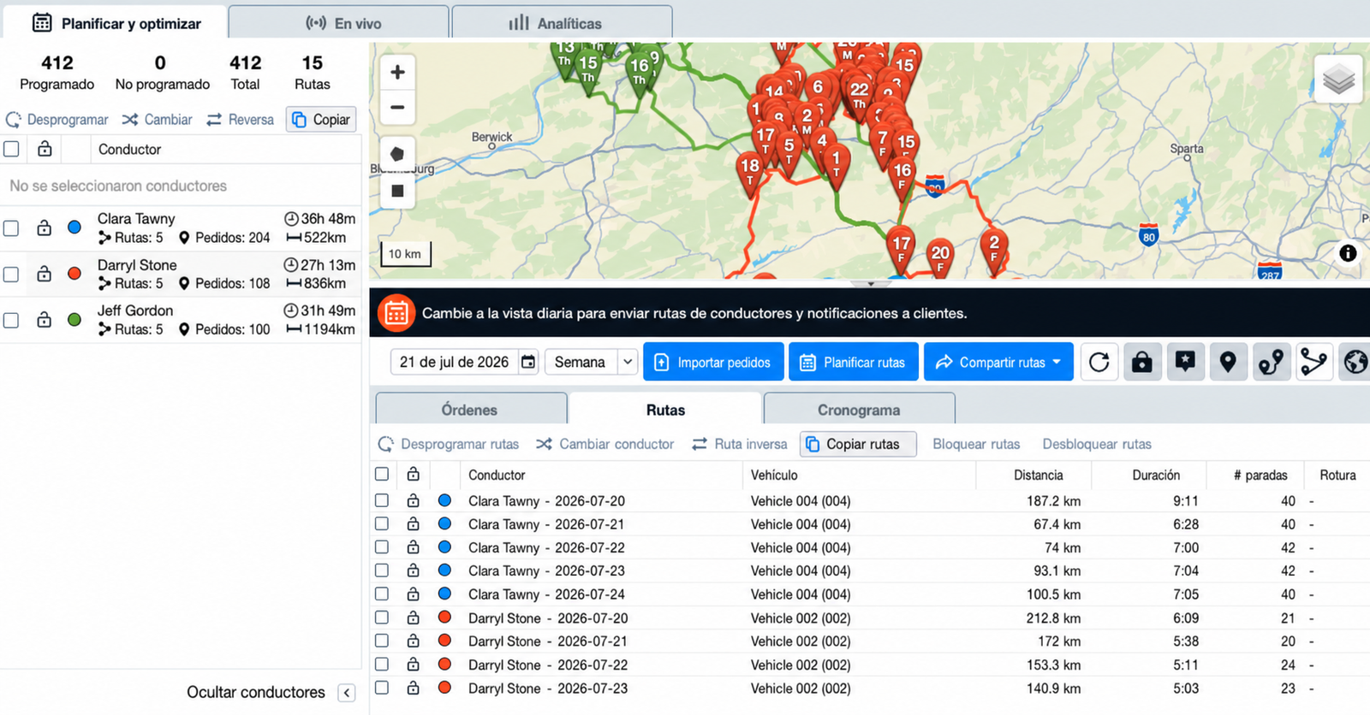Click the message pin toolbar icon

pos(1185,363)
